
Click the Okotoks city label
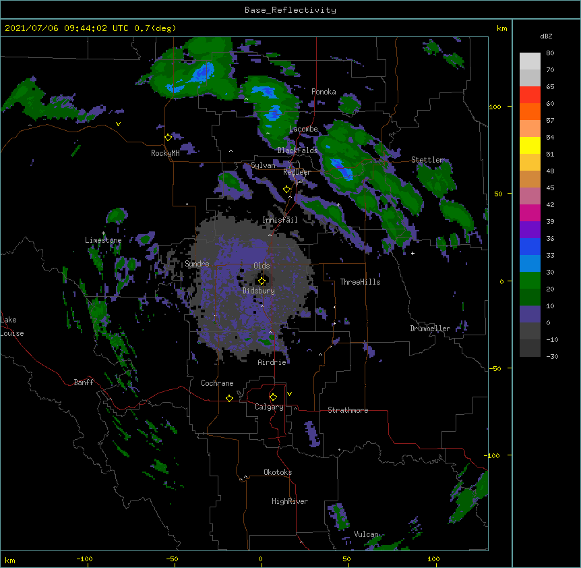coord(278,472)
